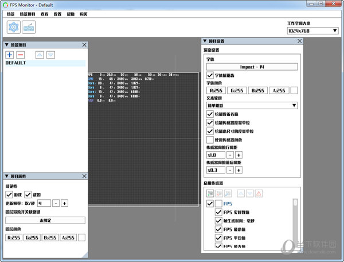Enable the use sensor color checkbox
344x262 pixels.
210,140
